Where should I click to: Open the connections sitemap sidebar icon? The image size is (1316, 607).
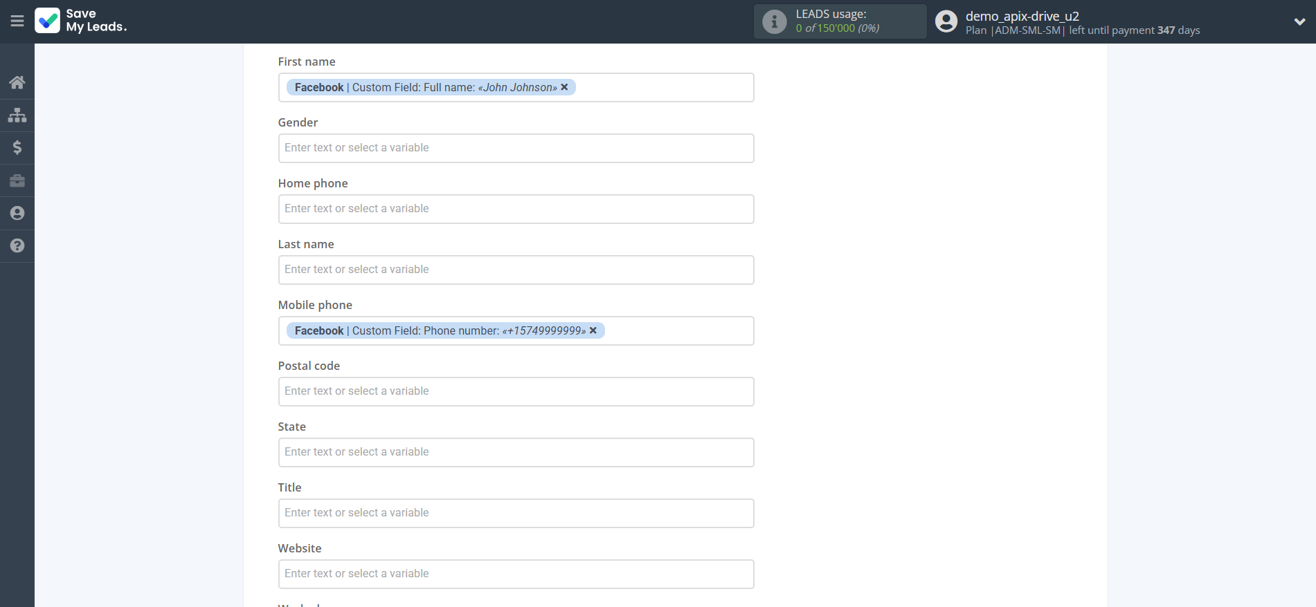17,115
